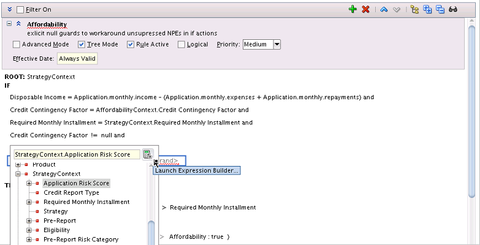Click the glasses view icon in toolbar

tap(453, 9)
